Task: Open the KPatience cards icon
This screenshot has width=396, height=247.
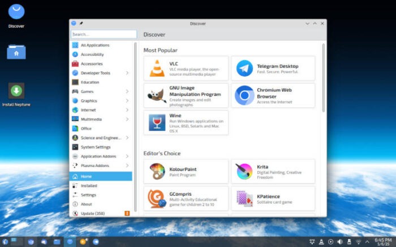Action: (x=244, y=199)
